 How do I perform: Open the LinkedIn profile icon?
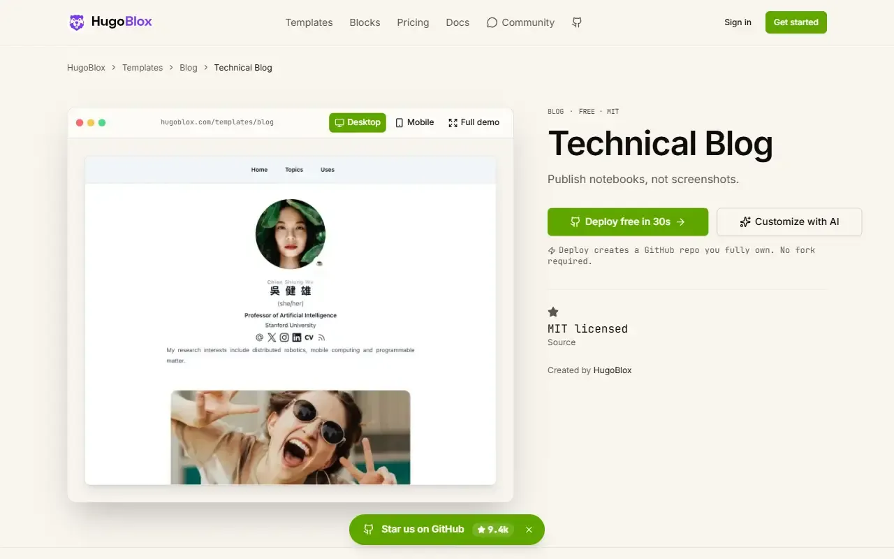pos(296,337)
